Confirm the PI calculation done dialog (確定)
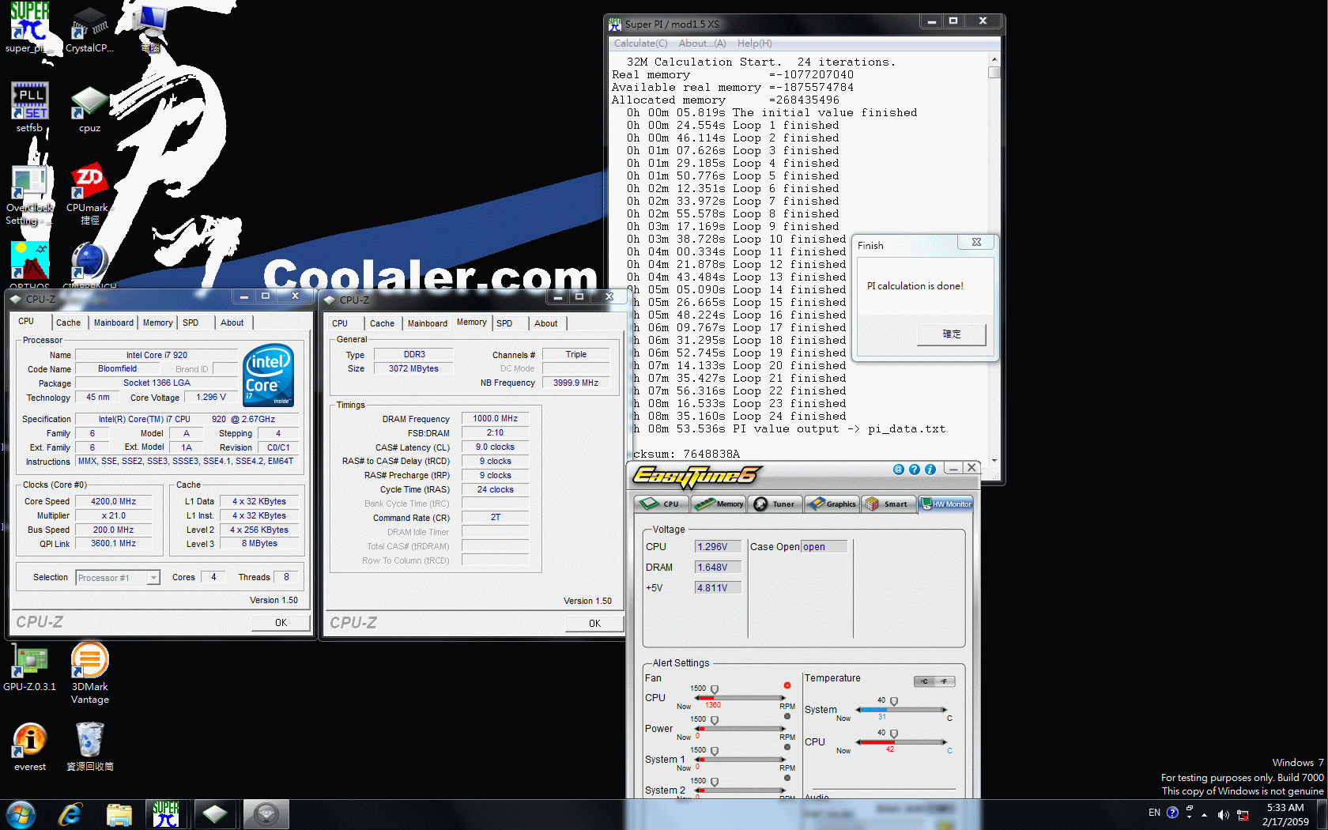This screenshot has width=1328, height=830. [952, 334]
